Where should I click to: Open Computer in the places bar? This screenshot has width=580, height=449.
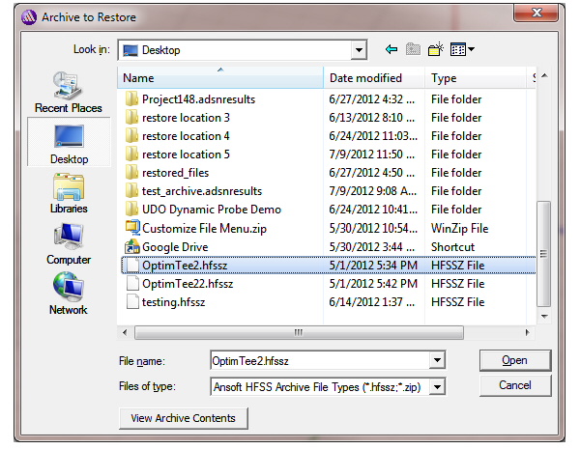click(69, 243)
